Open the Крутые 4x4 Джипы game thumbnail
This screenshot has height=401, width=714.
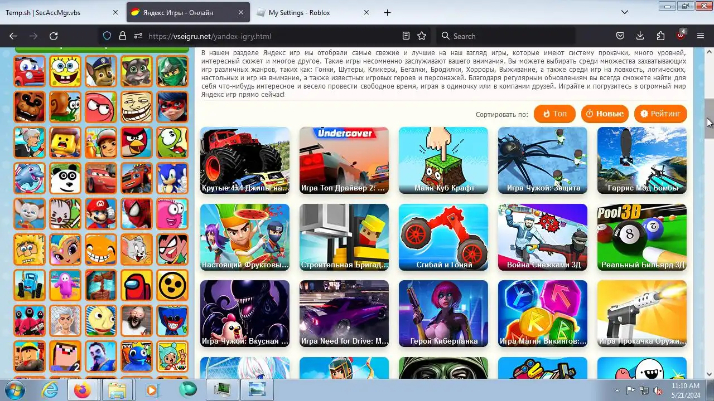point(245,160)
